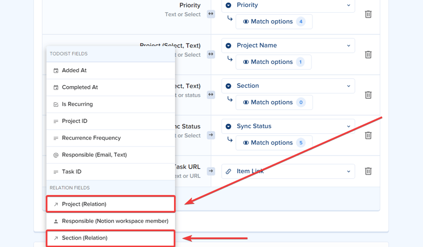Open the Item Link field dropdown
Viewport: 423px width, 247px height.
[x=288, y=171]
